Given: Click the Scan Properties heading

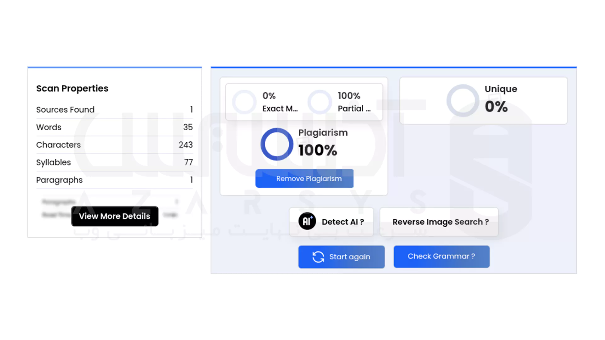Looking at the screenshot, I should point(72,88).
